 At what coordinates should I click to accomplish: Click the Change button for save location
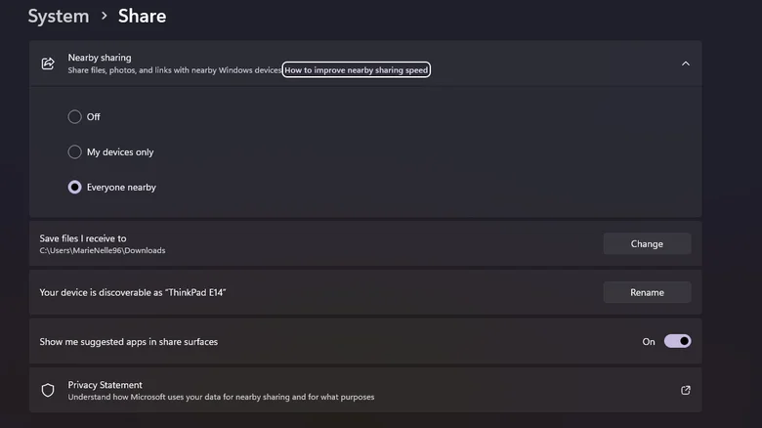pyautogui.click(x=647, y=243)
